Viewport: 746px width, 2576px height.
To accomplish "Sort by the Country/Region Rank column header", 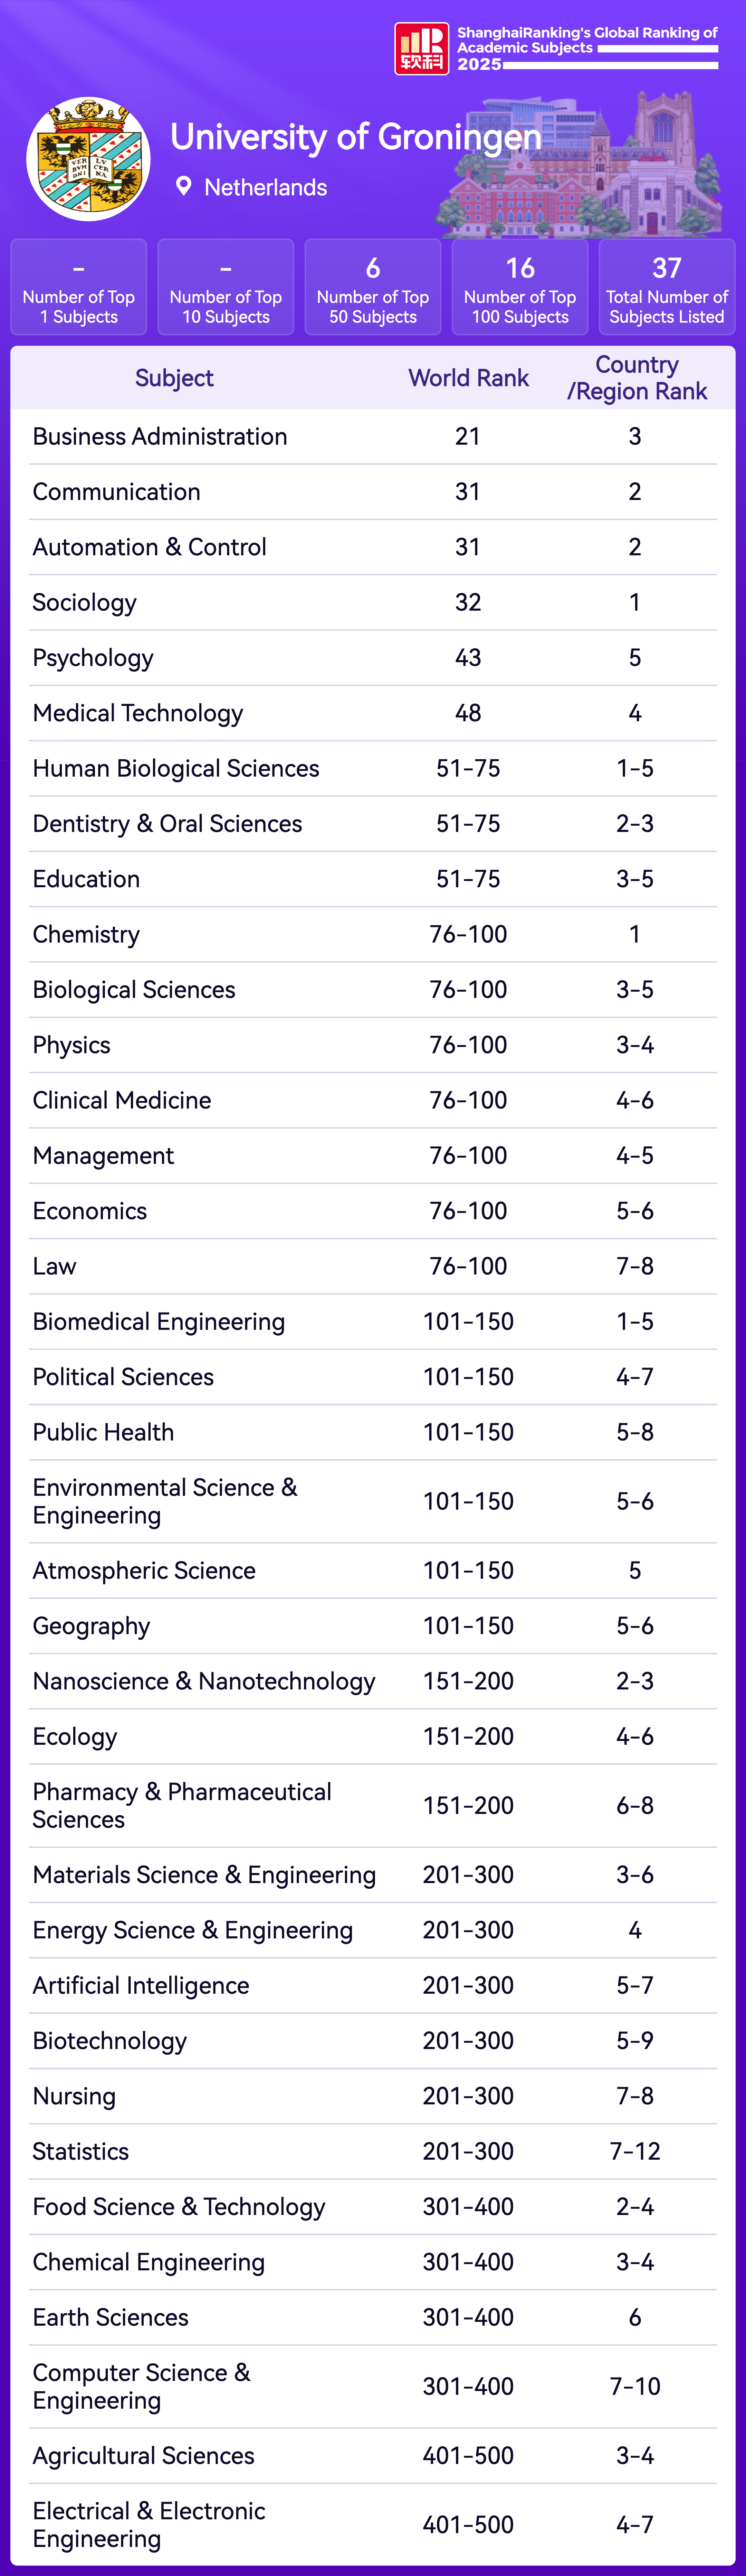I will point(636,378).
